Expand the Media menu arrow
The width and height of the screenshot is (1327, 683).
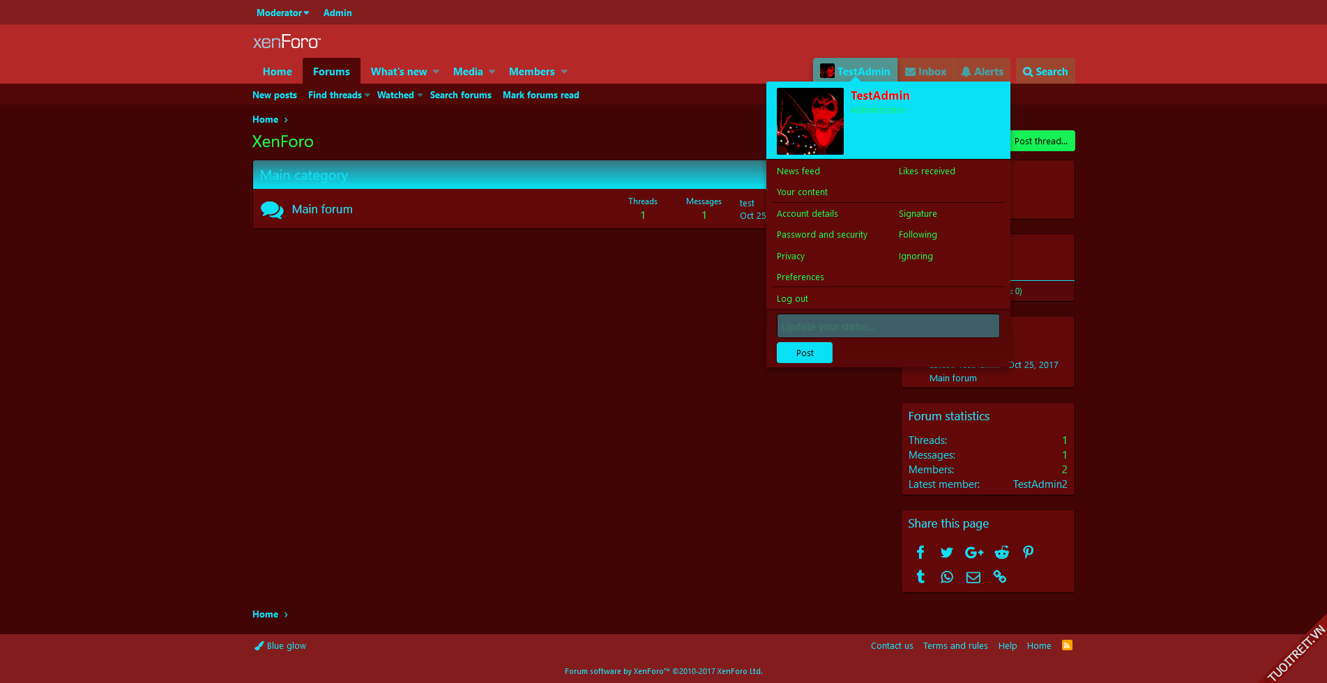coord(492,72)
